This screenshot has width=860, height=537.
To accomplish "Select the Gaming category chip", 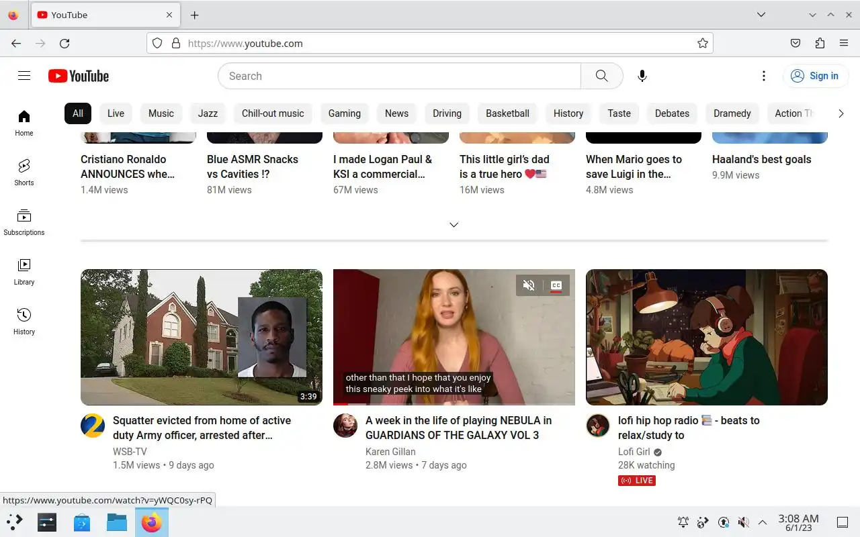I will point(345,113).
